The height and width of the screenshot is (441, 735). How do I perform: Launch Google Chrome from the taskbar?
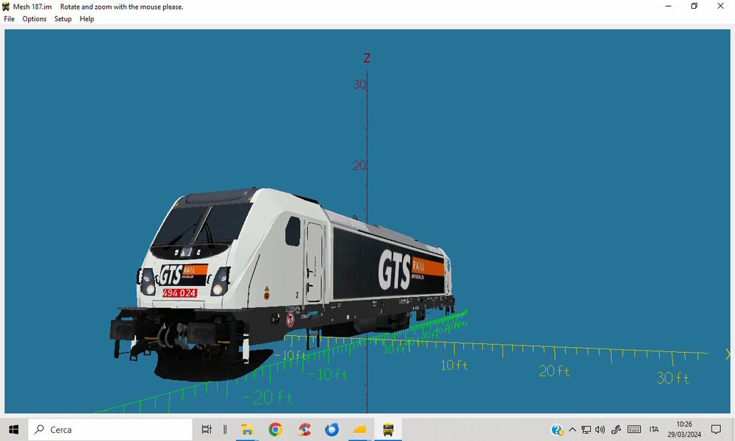[276, 429]
